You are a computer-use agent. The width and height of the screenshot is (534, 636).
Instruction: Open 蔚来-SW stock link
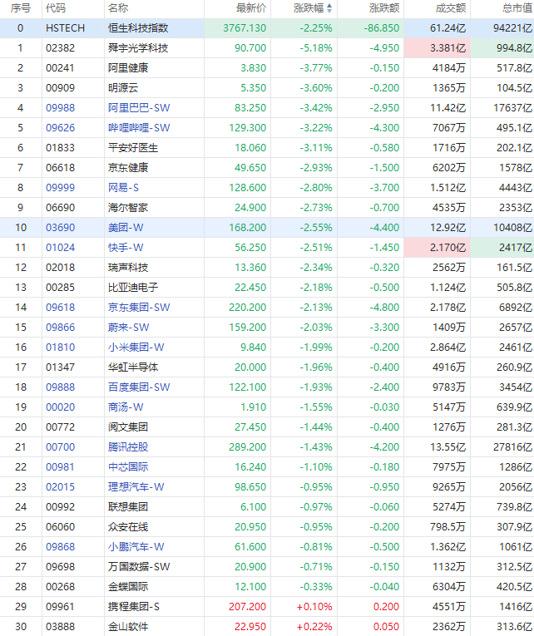(129, 328)
